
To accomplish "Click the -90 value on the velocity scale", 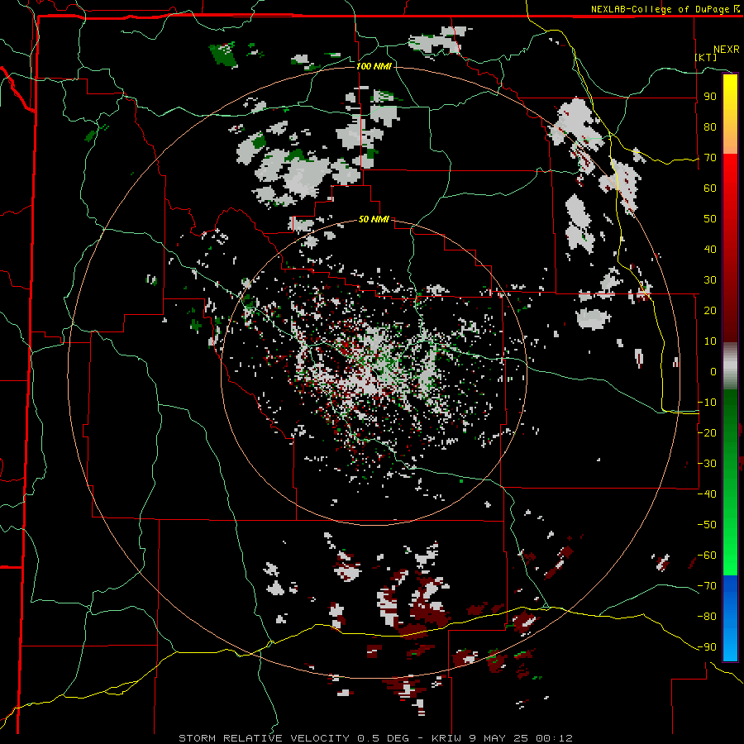I will click(707, 647).
